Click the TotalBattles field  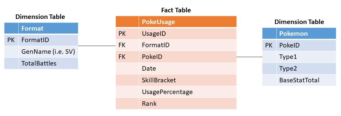coord(41,63)
